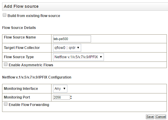
Task: Open Target Flow Collector dropdown
Action: [67, 48]
